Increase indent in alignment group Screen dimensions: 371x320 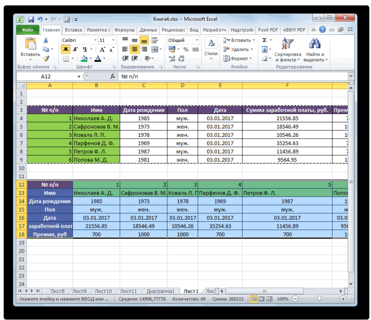(x=134, y=58)
